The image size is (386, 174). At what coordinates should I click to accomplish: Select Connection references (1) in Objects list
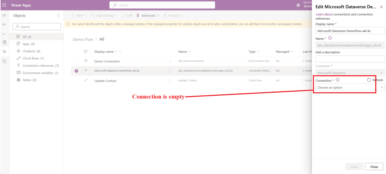[37, 66]
